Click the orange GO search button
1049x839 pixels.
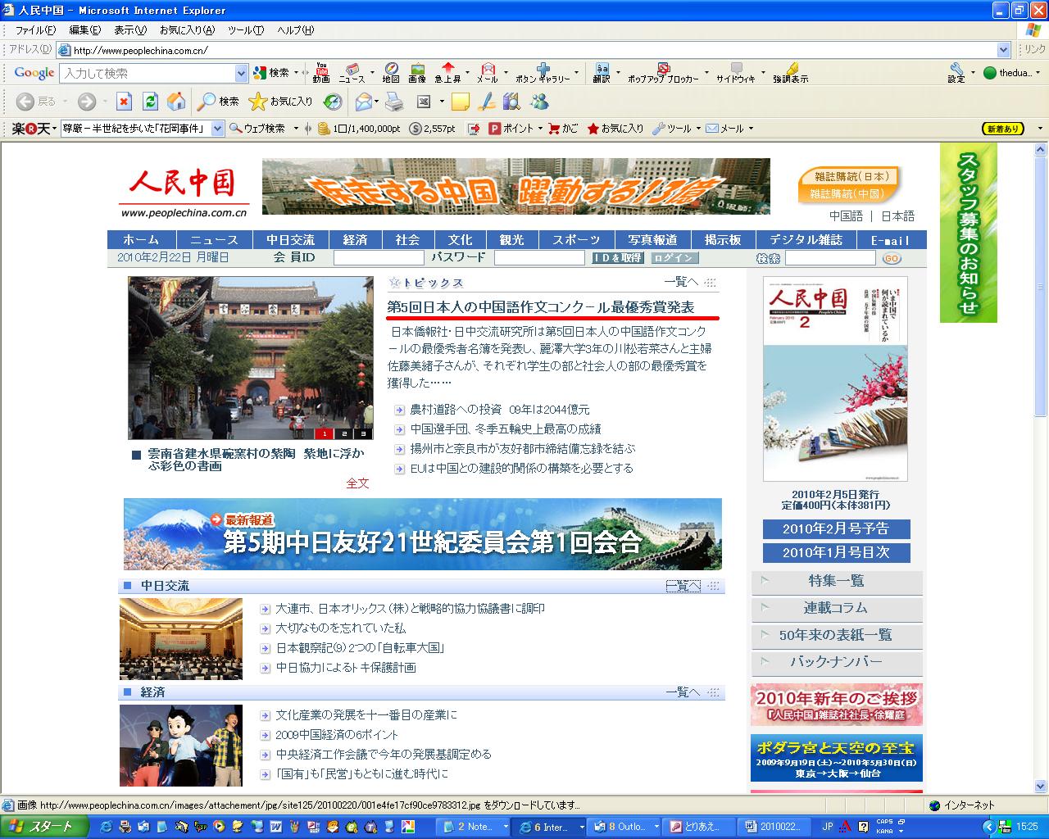click(x=892, y=258)
